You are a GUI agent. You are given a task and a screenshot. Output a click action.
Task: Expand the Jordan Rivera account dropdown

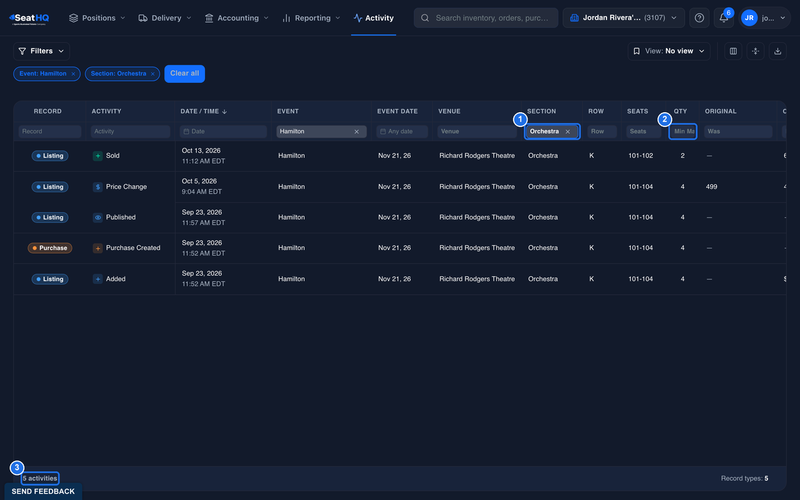tap(624, 18)
